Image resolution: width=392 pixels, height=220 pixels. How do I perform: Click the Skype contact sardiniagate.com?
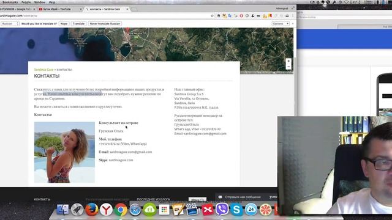pos(121,160)
